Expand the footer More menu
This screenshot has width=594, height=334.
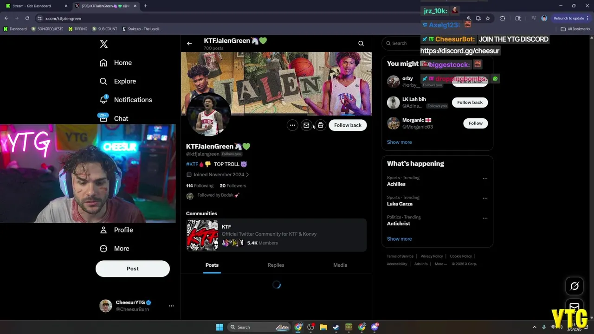coord(441,264)
